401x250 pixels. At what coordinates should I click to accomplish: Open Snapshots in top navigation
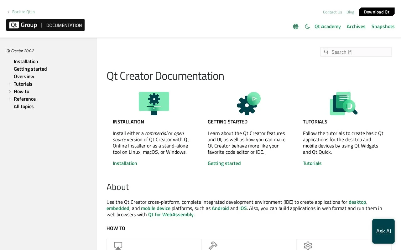point(383,27)
